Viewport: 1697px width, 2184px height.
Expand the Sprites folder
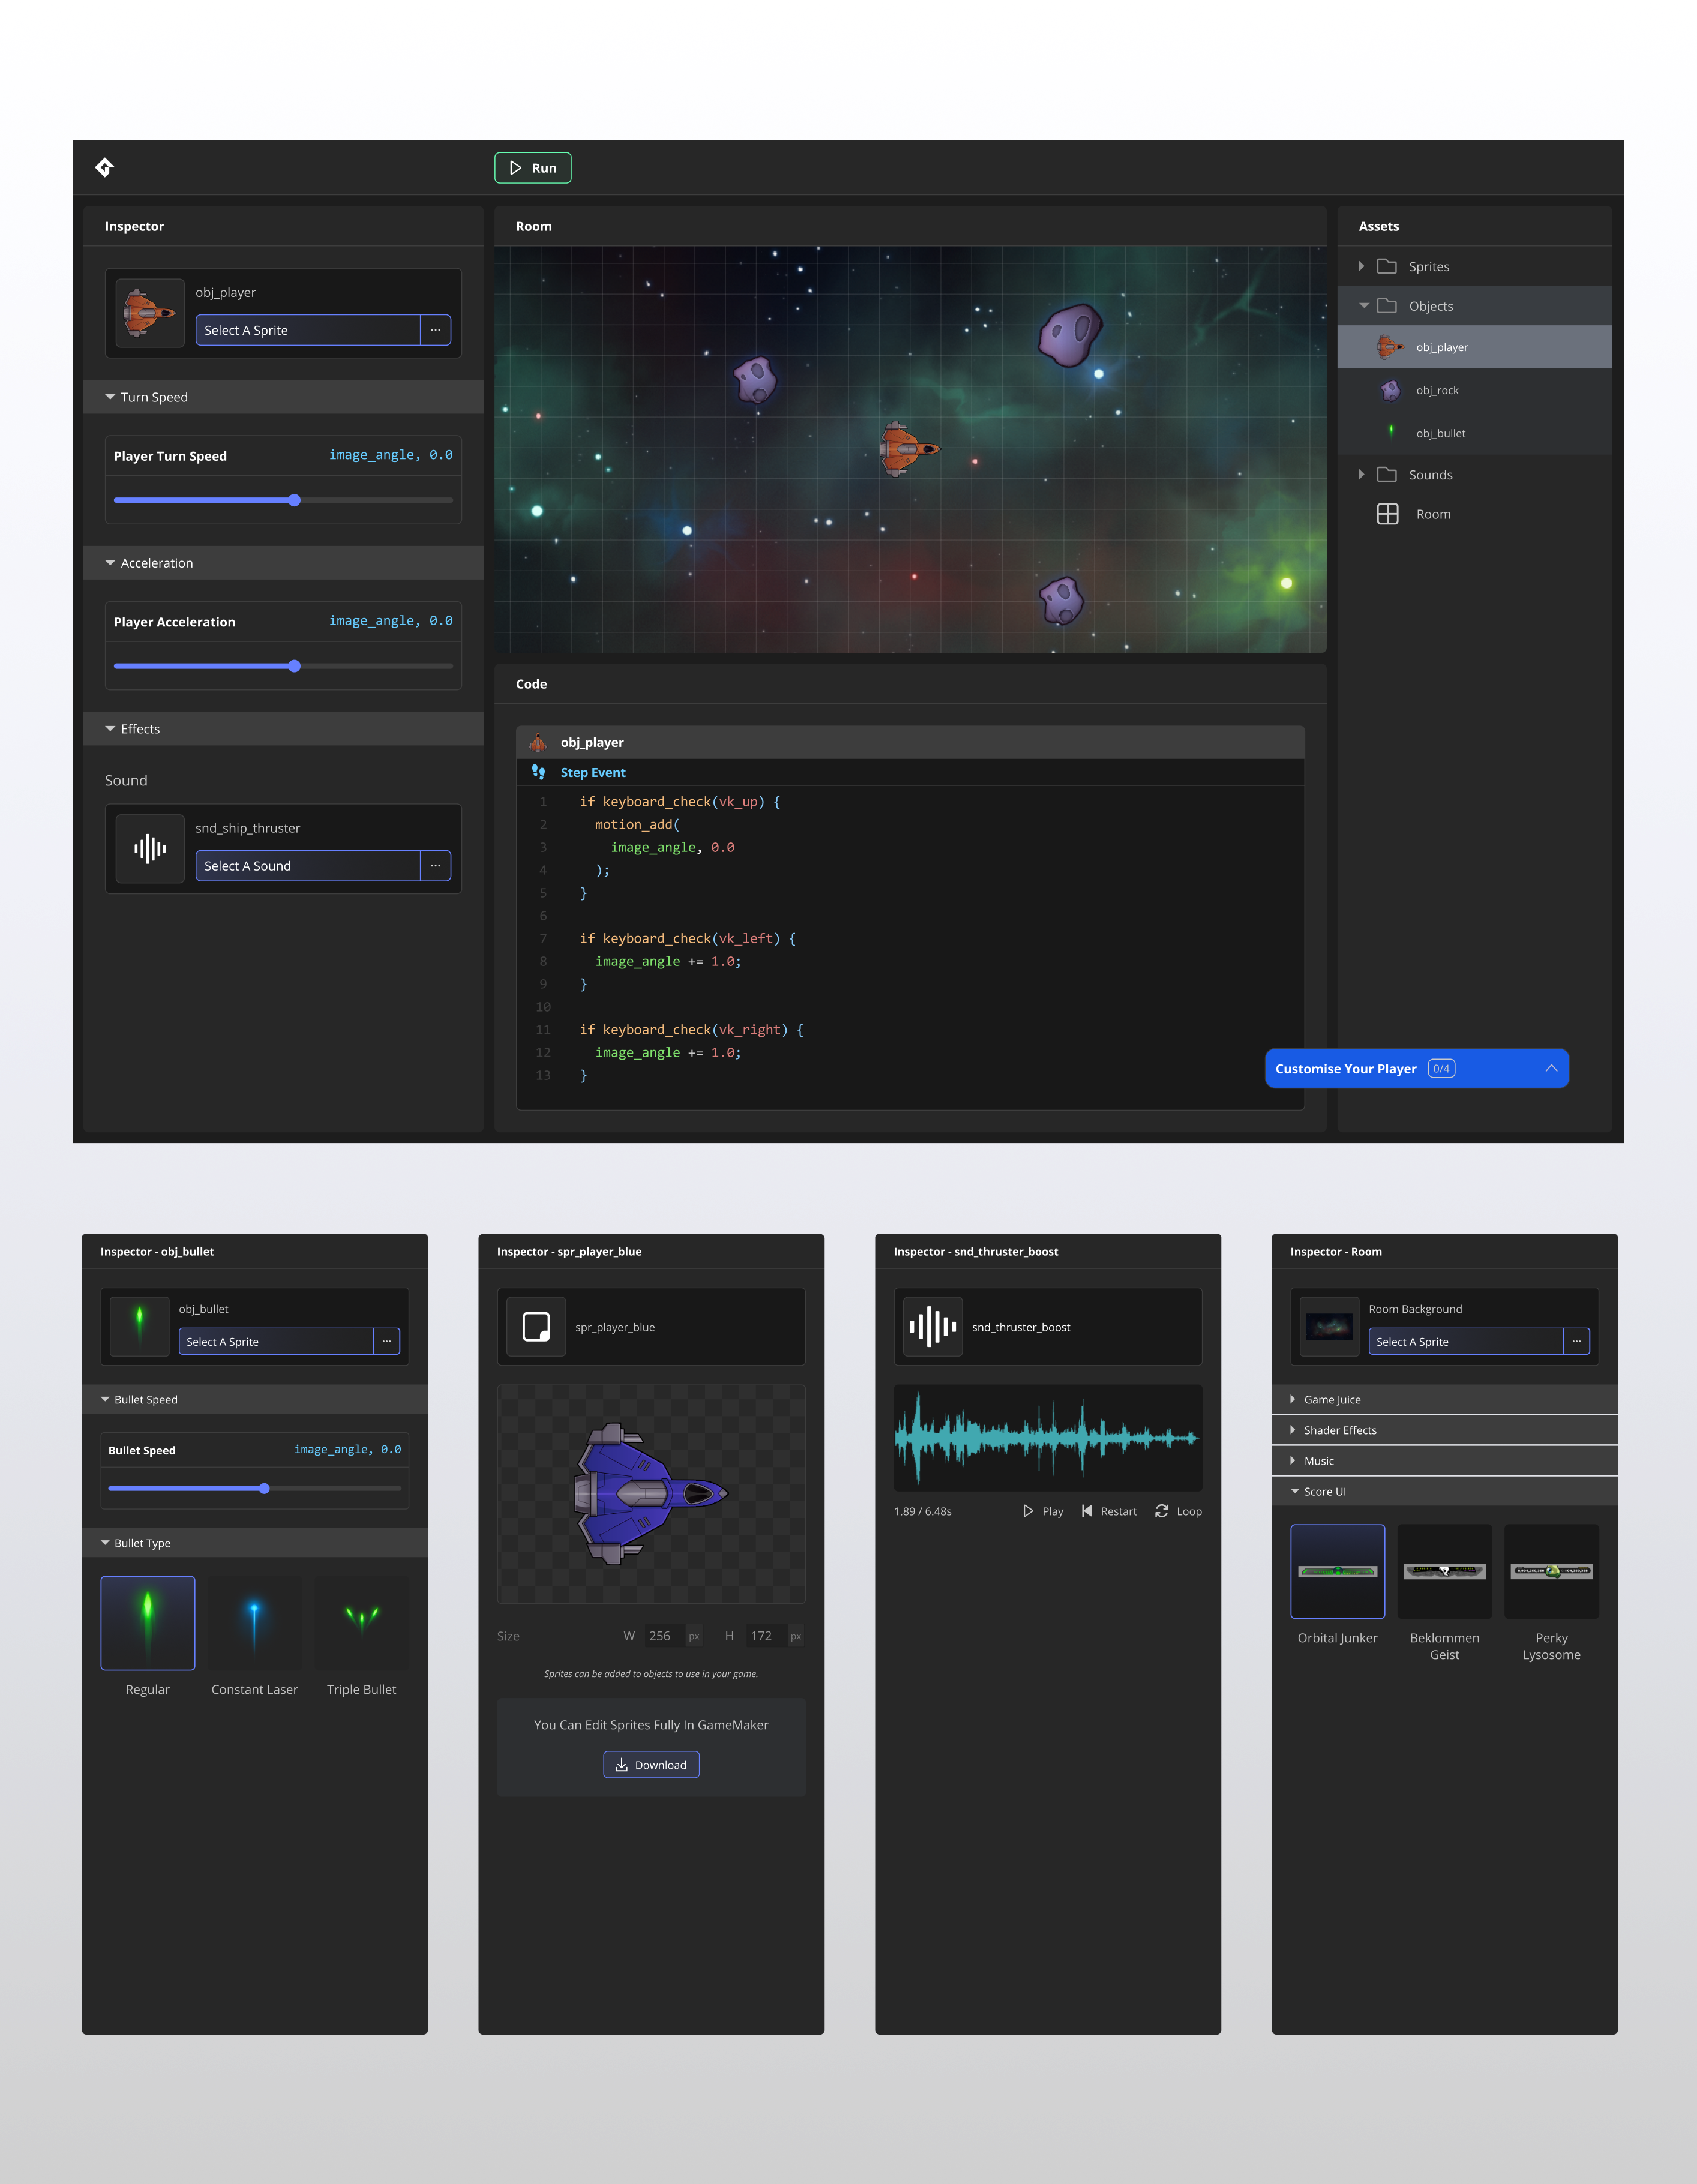pyautogui.click(x=1362, y=266)
